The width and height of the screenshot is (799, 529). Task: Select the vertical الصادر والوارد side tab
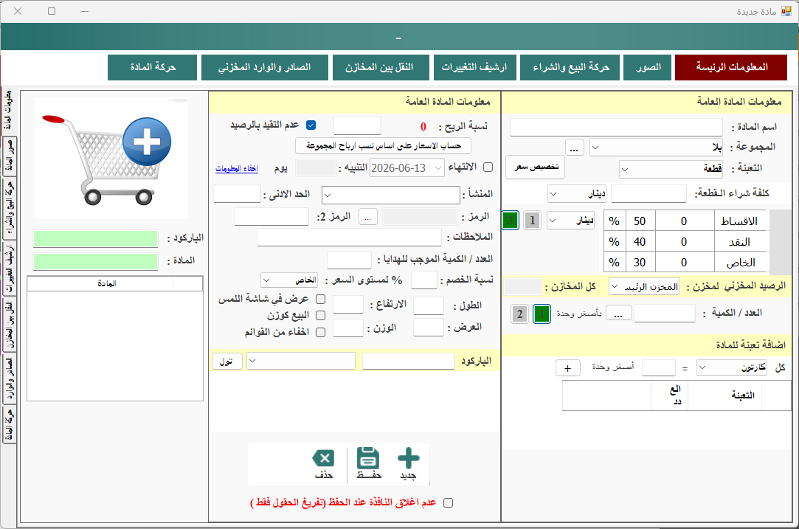click(x=9, y=379)
